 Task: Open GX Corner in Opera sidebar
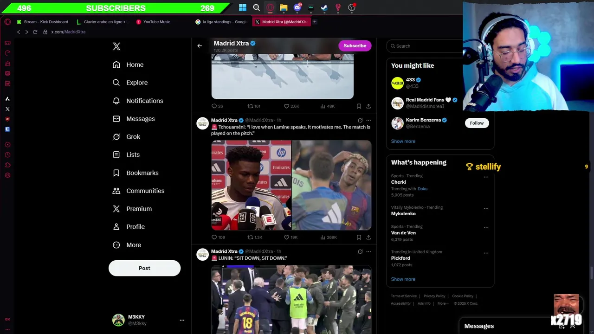[7, 43]
